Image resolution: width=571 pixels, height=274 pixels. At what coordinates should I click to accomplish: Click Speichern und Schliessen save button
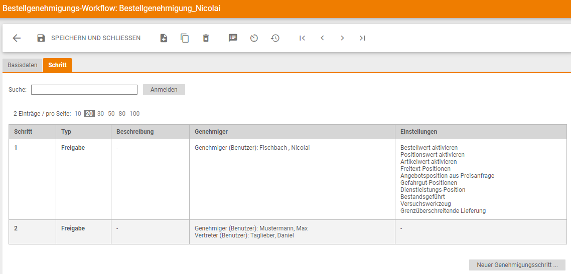pyautogui.click(x=89, y=38)
